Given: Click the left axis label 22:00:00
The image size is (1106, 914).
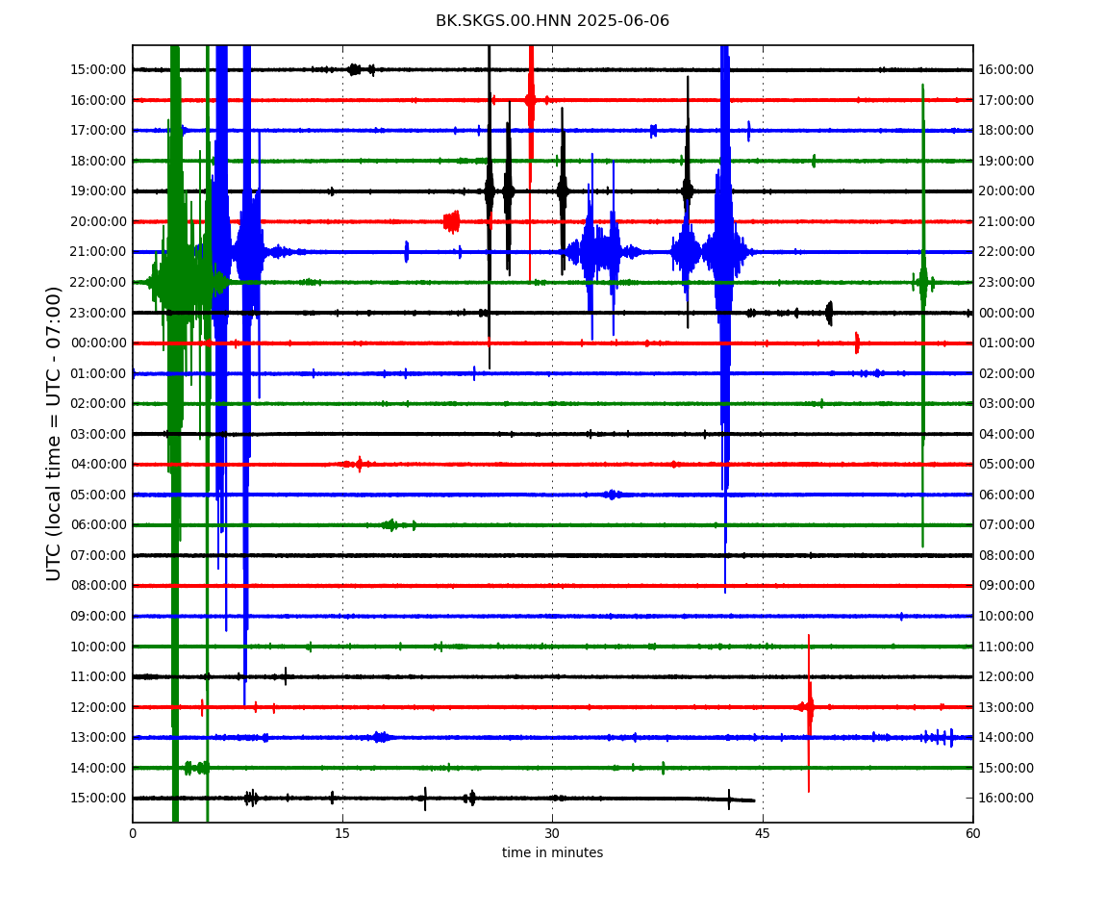Looking at the screenshot, I should (98, 282).
